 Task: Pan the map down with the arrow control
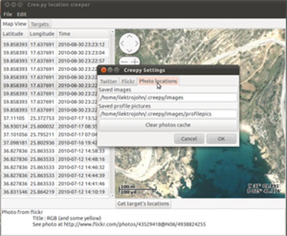[x=129, y=51]
